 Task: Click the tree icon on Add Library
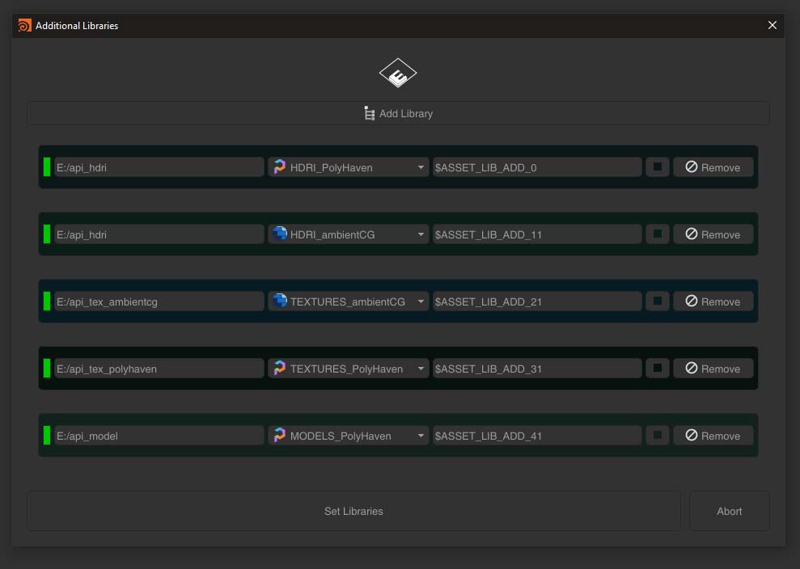370,114
